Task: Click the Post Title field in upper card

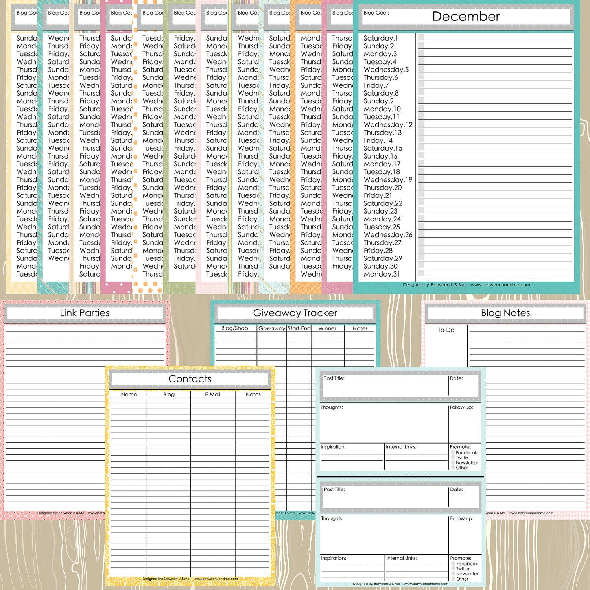Action: point(385,386)
